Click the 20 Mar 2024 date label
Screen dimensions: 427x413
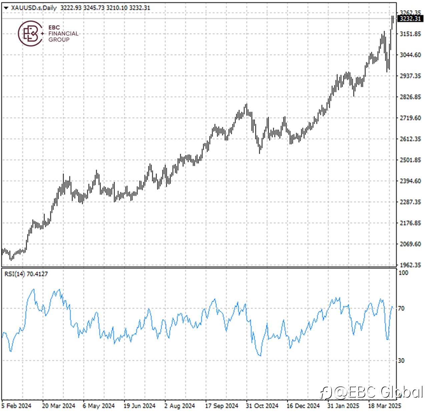(x=59, y=406)
